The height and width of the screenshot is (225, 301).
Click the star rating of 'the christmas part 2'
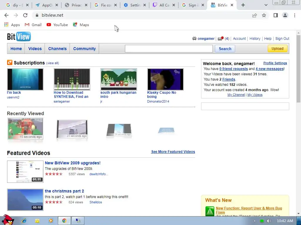click(x=54, y=202)
